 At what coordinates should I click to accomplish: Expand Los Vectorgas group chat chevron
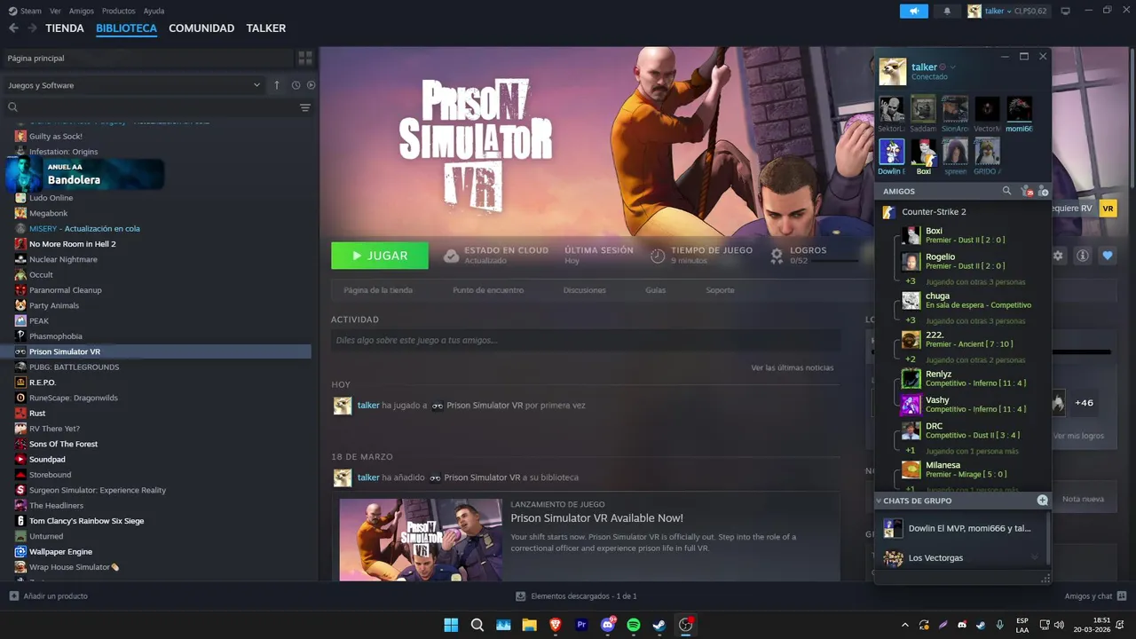tap(1034, 558)
